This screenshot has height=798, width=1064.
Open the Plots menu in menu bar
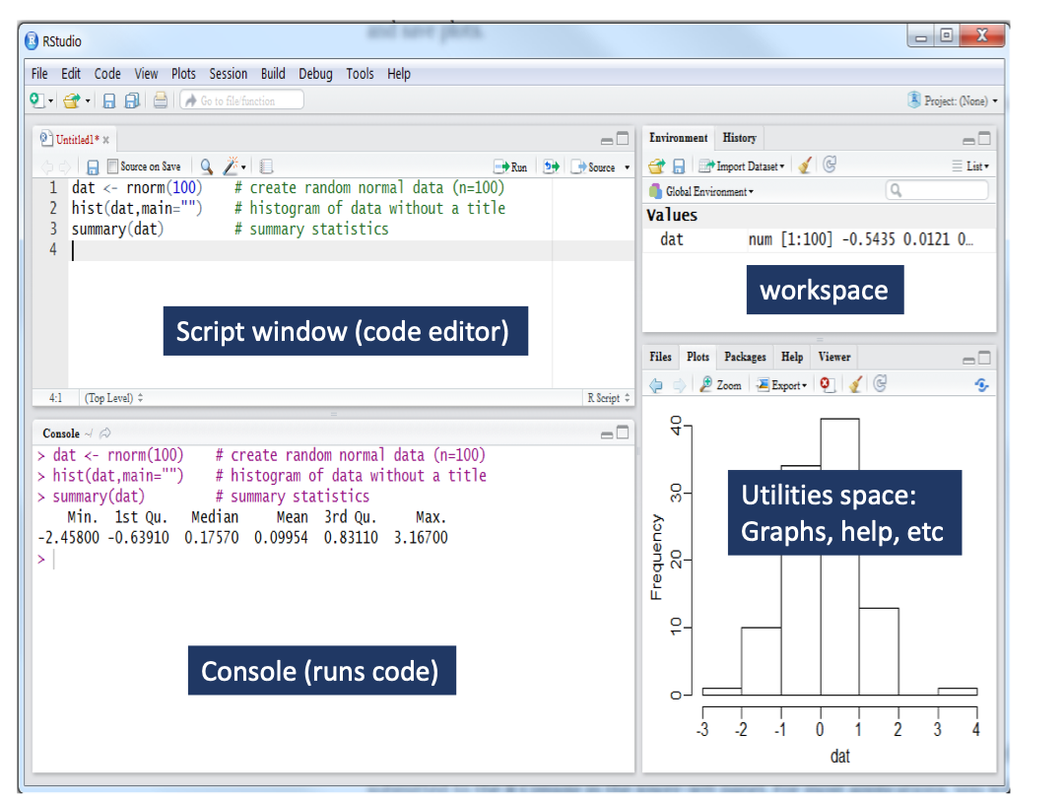click(183, 74)
